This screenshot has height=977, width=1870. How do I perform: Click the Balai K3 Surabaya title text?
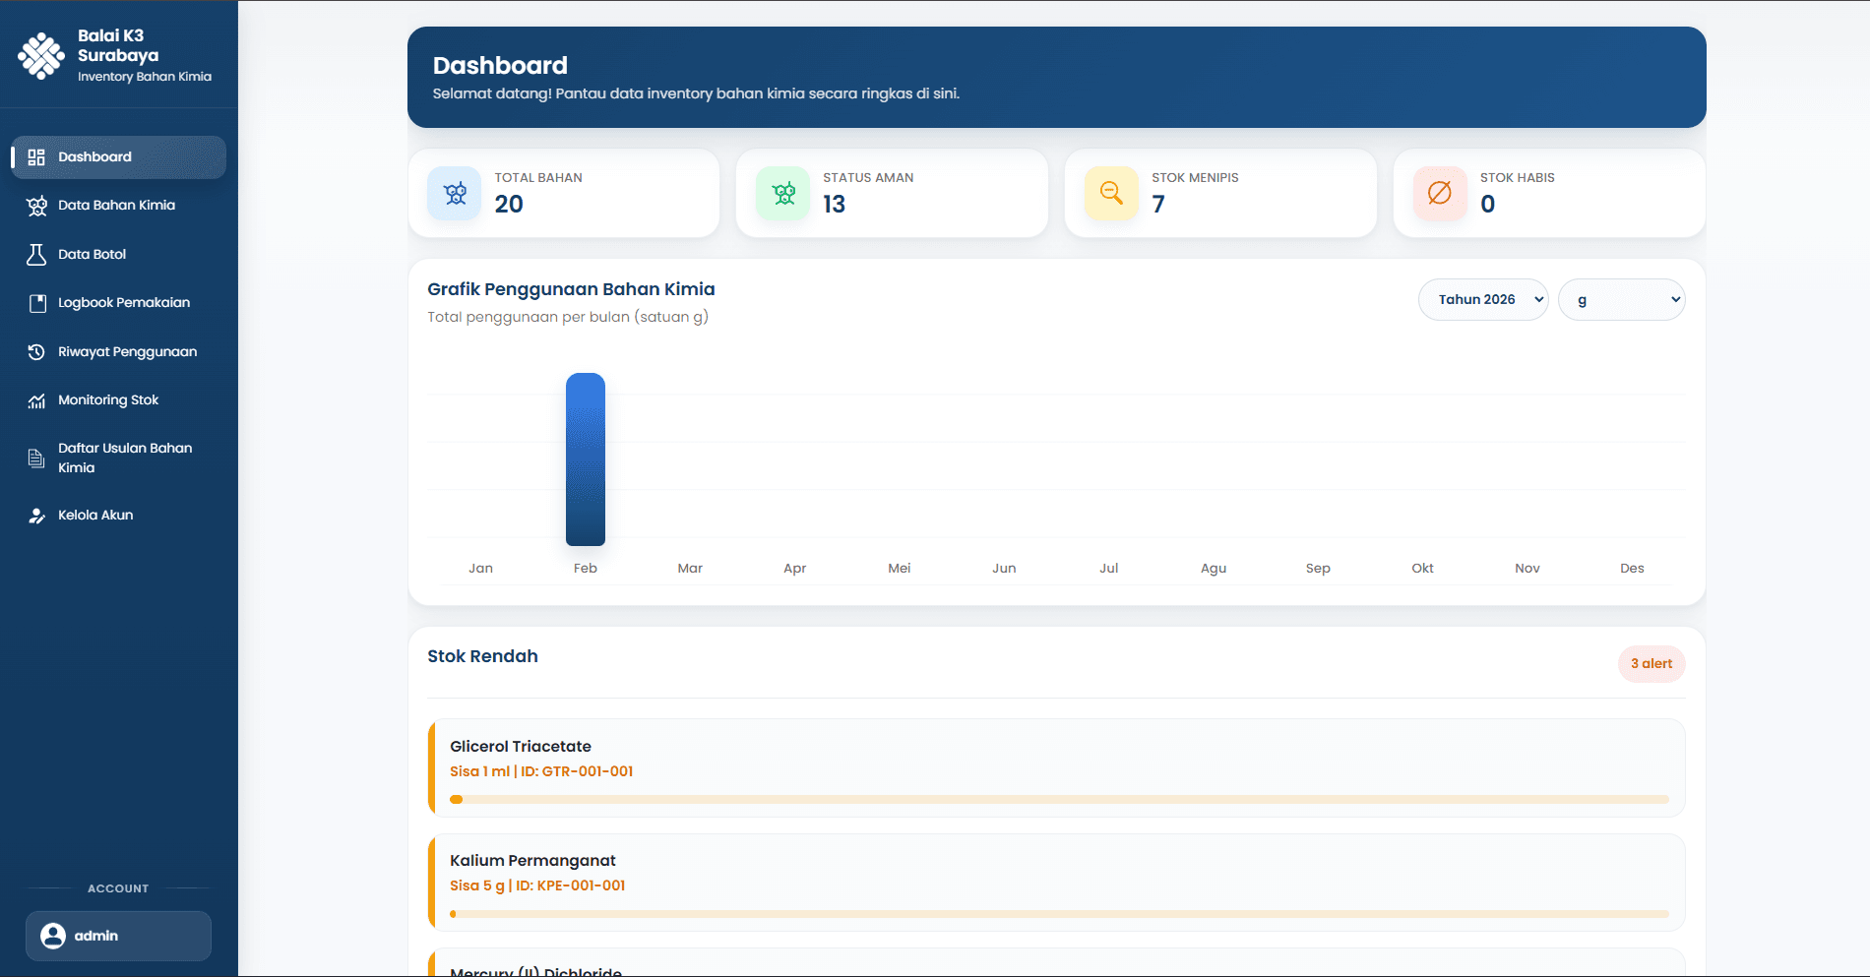[118, 45]
